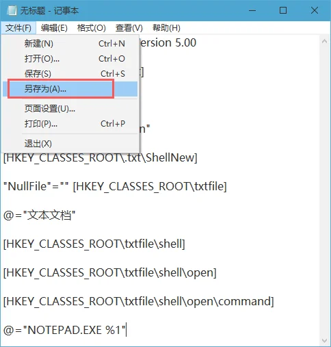This screenshot has height=347, width=331.
Task: Open the 编辑(E) menu
Action: 54,28
